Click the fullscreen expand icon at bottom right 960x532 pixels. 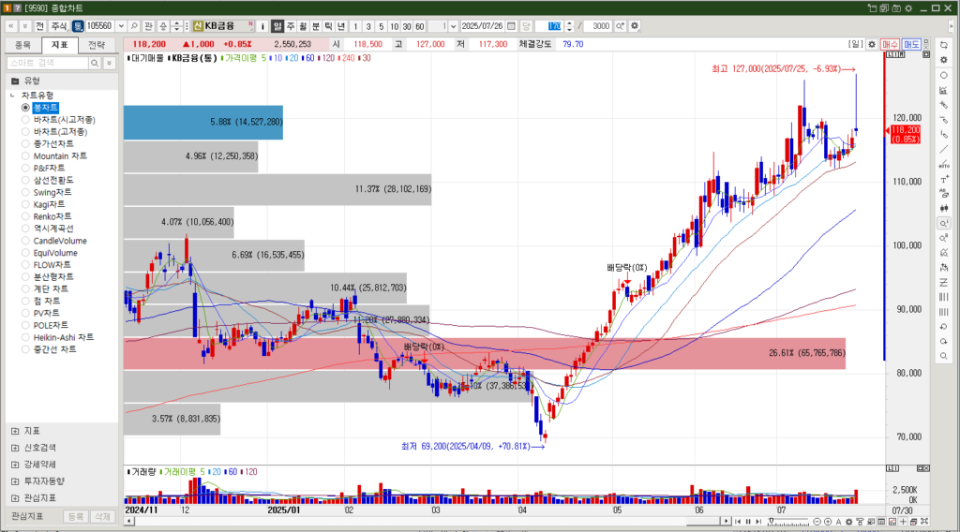(924, 522)
